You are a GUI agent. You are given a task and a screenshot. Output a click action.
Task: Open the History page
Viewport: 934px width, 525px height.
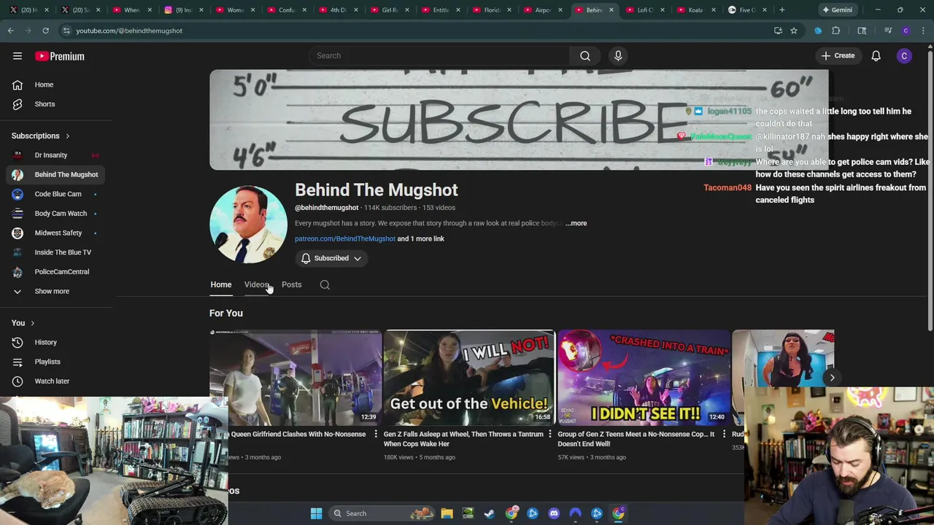[x=55, y=342]
